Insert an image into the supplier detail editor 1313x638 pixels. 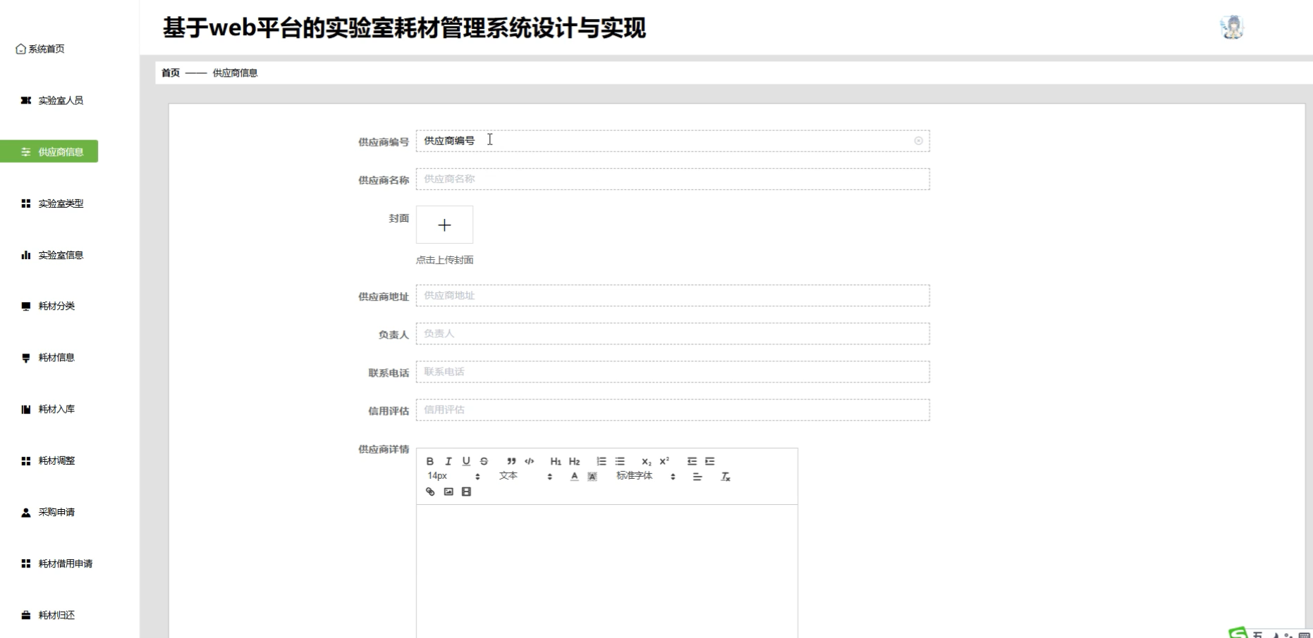coord(448,492)
